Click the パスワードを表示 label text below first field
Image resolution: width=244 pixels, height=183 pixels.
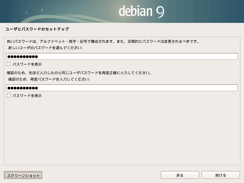pos(27,64)
